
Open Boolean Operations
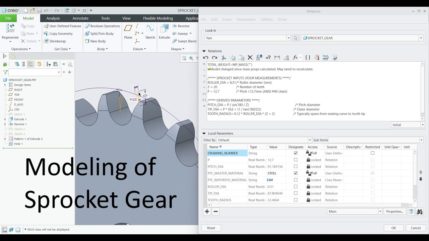tap(102, 26)
